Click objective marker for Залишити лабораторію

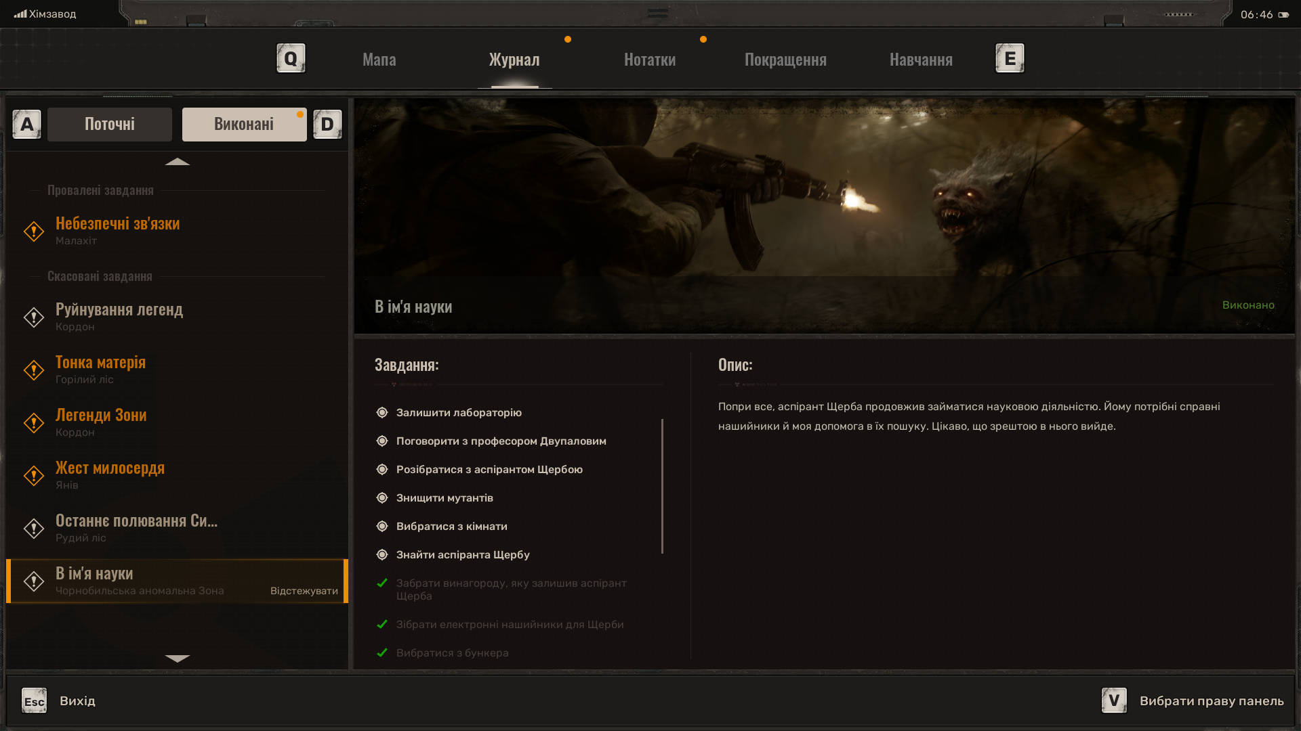click(x=382, y=413)
